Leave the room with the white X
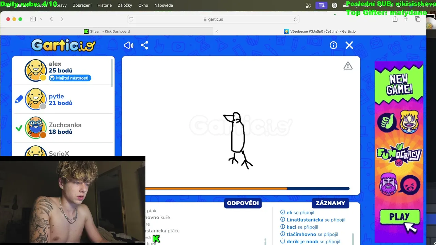436x245 pixels. (x=349, y=45)
